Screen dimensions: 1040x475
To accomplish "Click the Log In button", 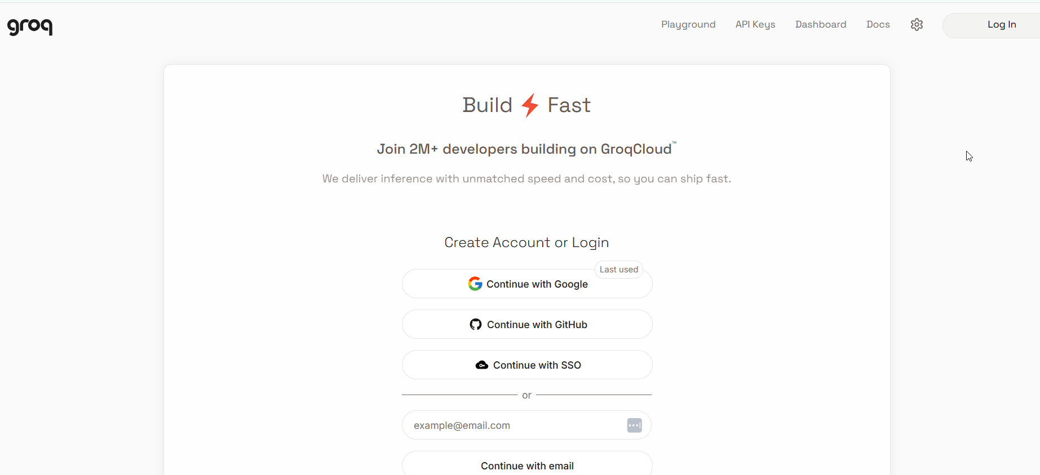I will coord(992,25).
